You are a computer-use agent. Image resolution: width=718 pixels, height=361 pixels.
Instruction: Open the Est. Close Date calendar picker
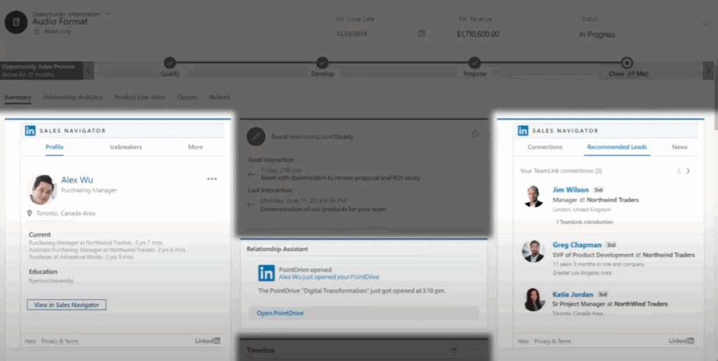pos(421,34)
